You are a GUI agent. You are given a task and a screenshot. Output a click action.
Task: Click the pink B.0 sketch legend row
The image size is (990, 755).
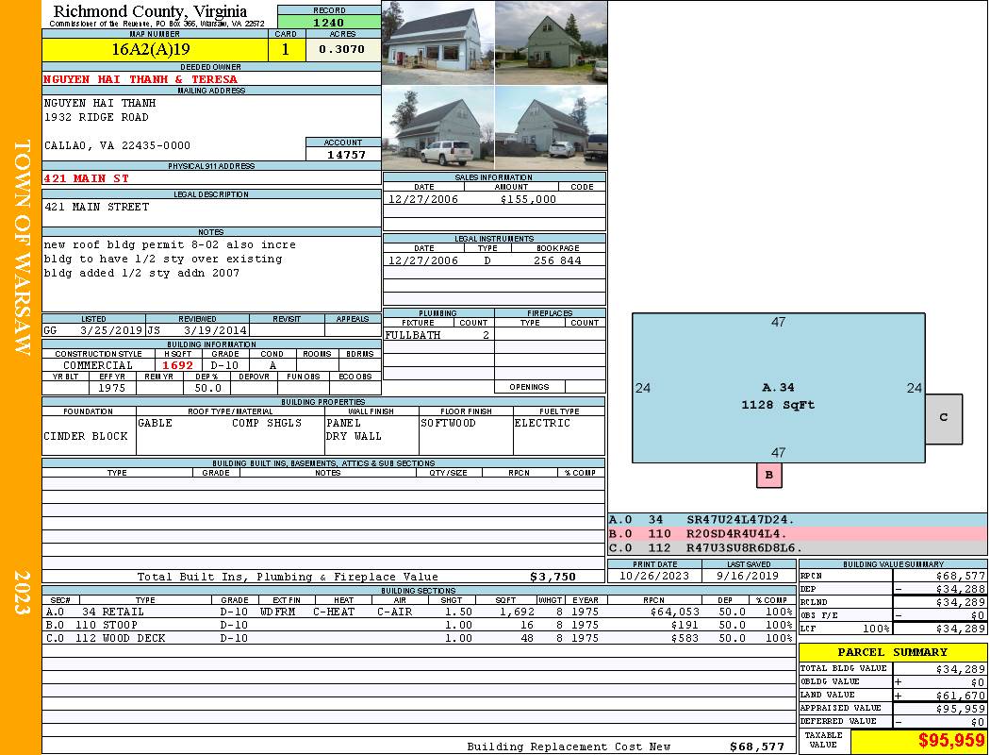(x=797, y=533)
